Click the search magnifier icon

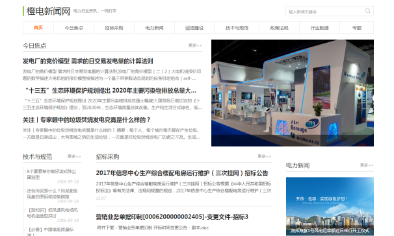367,11
